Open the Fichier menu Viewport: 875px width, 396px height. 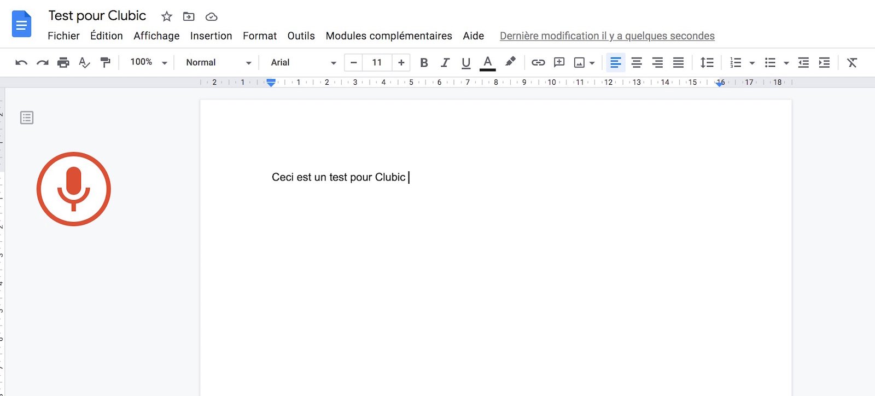coord(63,36)
